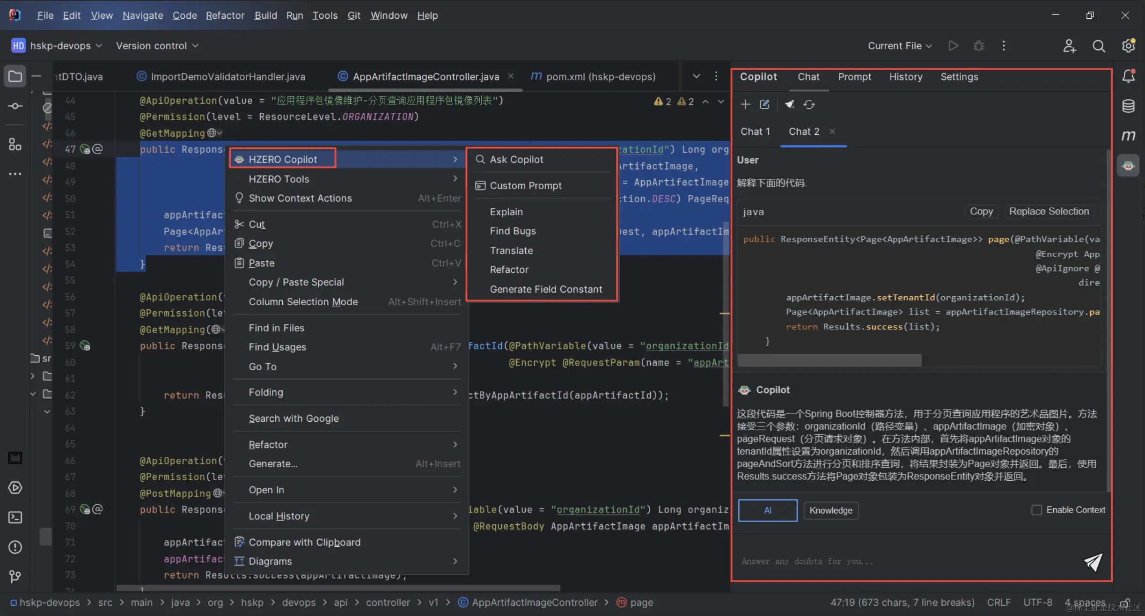Open the pom.xml editor tab
Viewport: 1145px width, 616px height.
[x=593, y=76]
